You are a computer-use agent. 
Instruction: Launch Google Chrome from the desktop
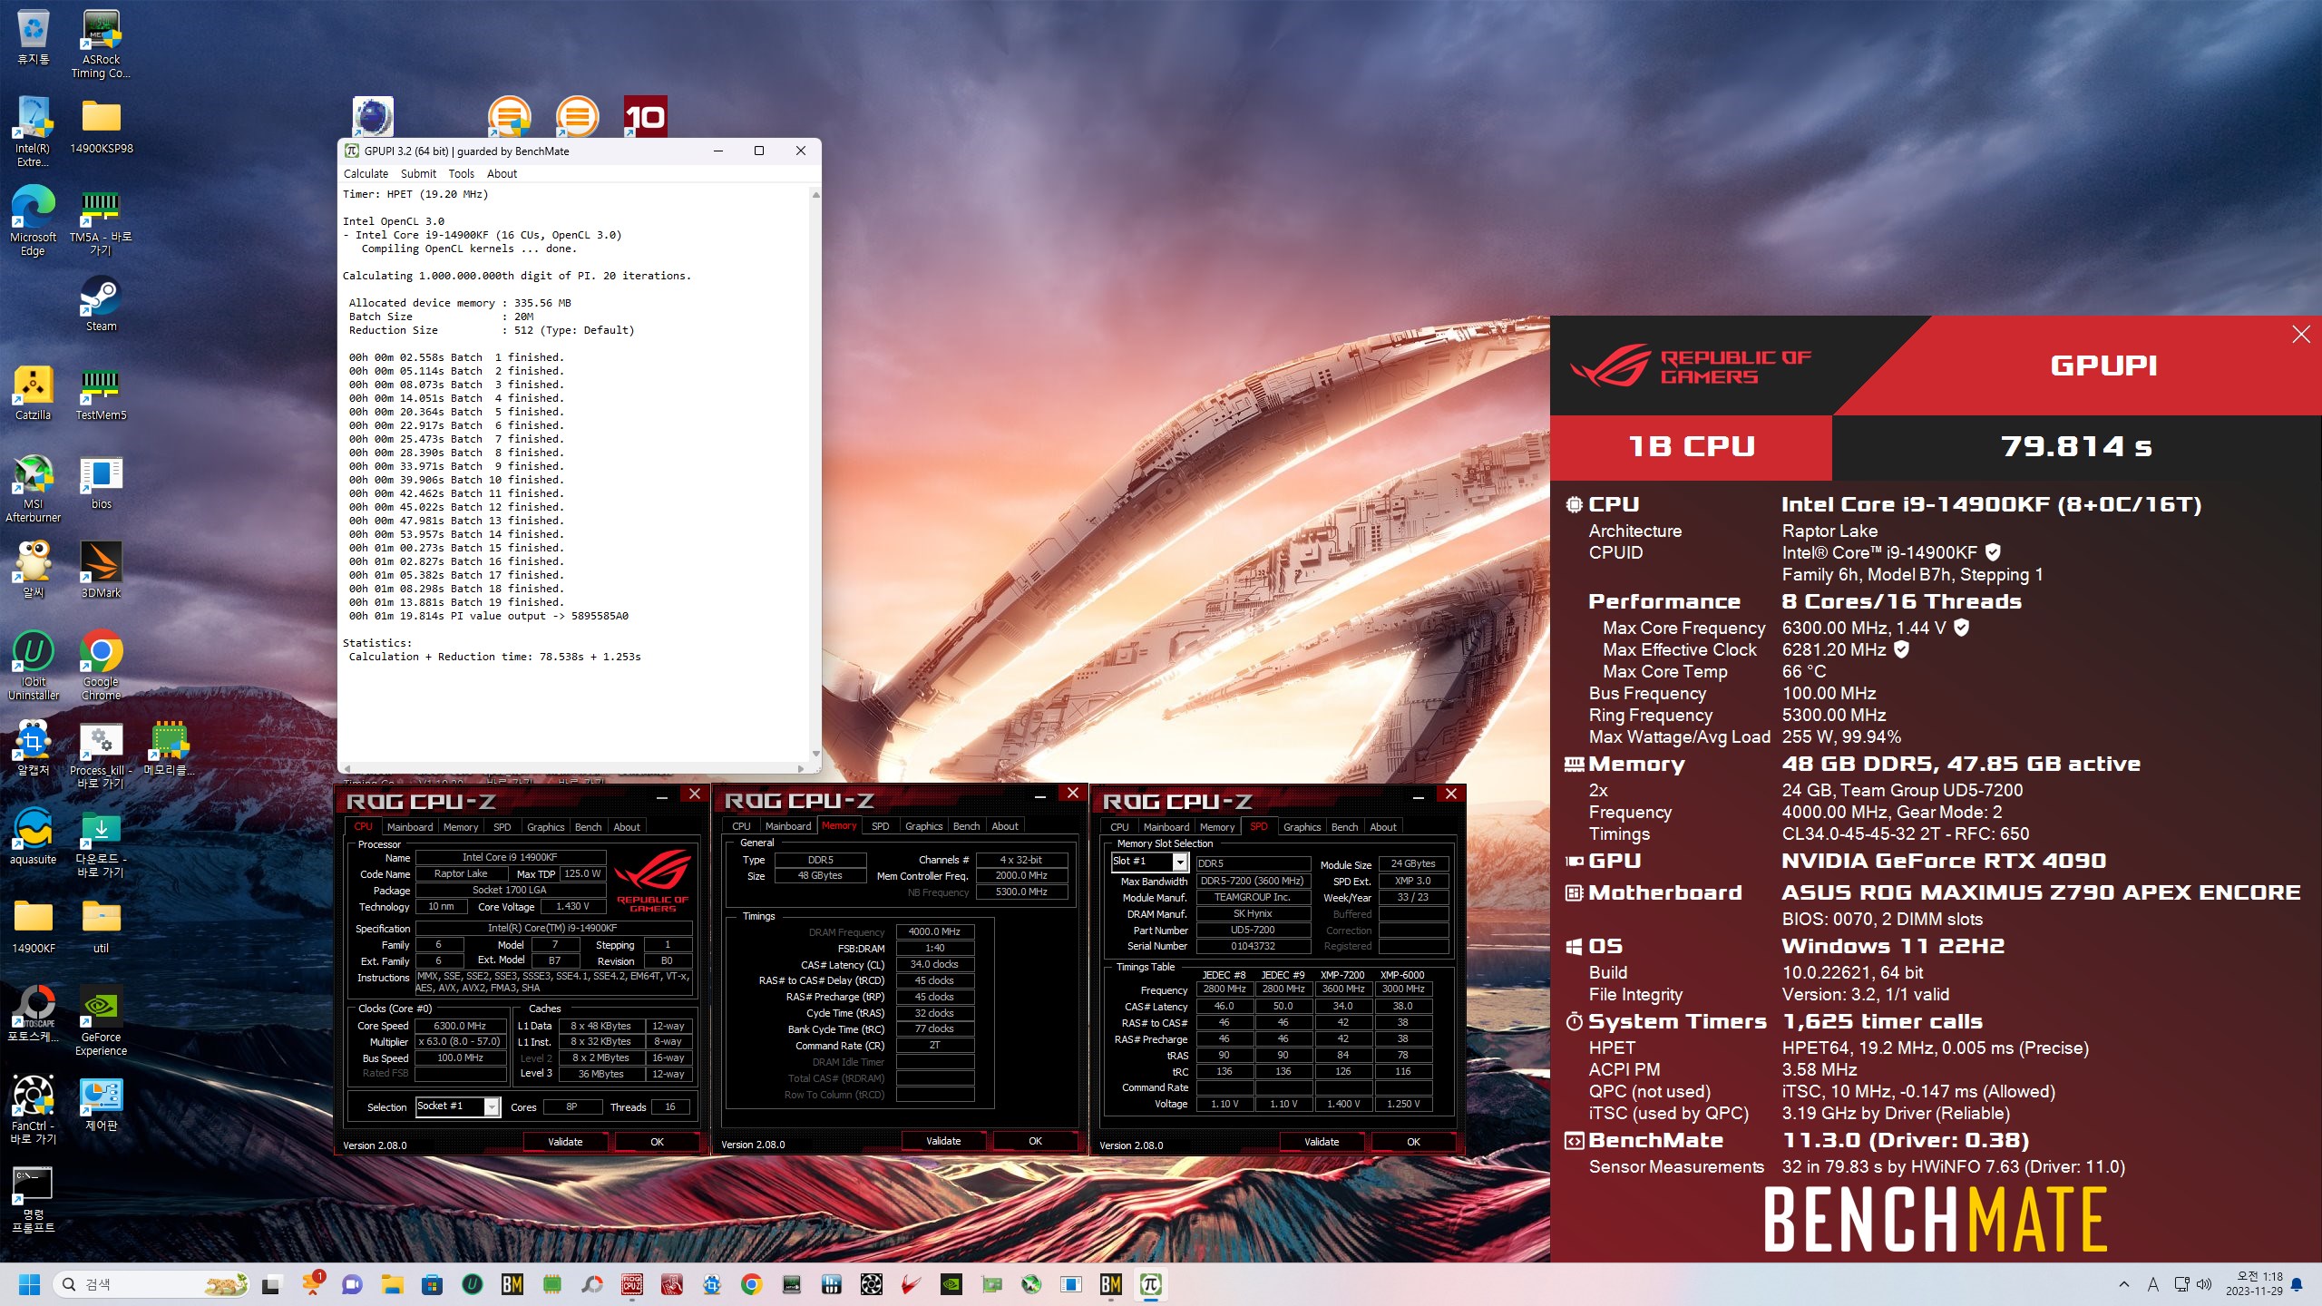coord(101,666)
